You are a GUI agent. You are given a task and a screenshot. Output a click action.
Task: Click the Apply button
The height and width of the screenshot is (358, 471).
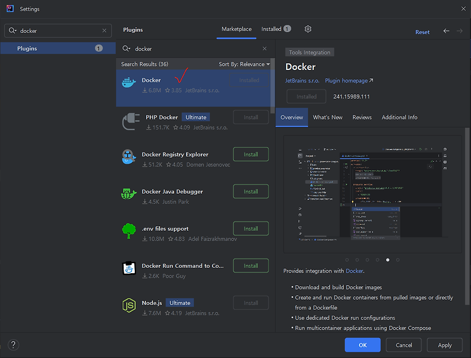[x=445, y=345]
